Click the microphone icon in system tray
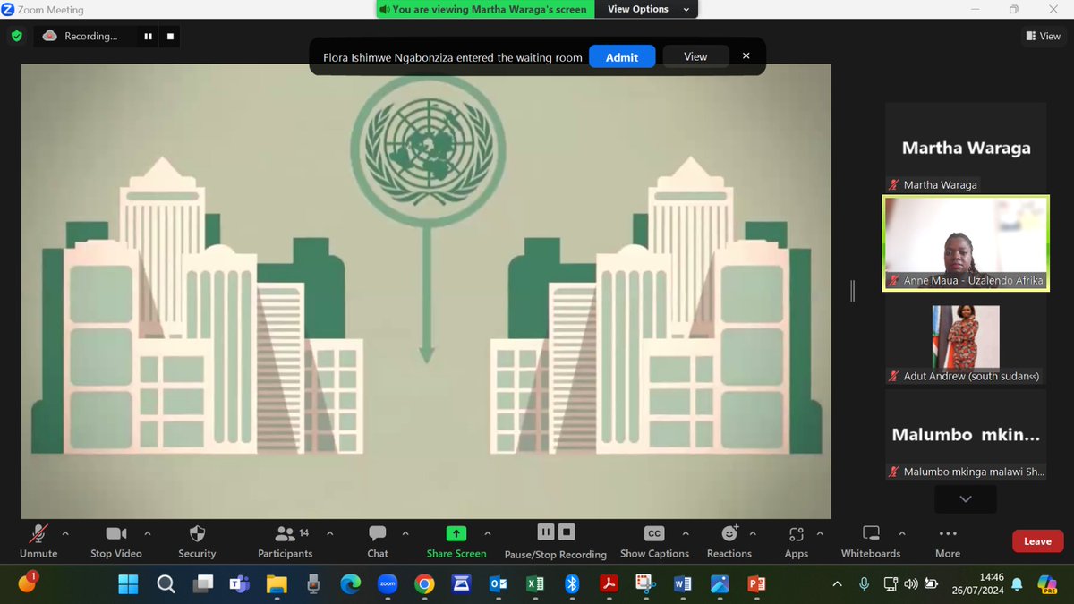Viewport: 1074px width, 604px height. (864, 584)
